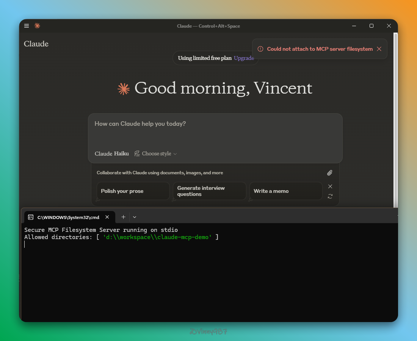
Task: Open a new terminal tab with plus
Action: tap(123, 217)
